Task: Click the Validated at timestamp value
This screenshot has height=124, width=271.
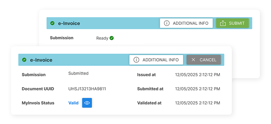Action: pos(198,103)
